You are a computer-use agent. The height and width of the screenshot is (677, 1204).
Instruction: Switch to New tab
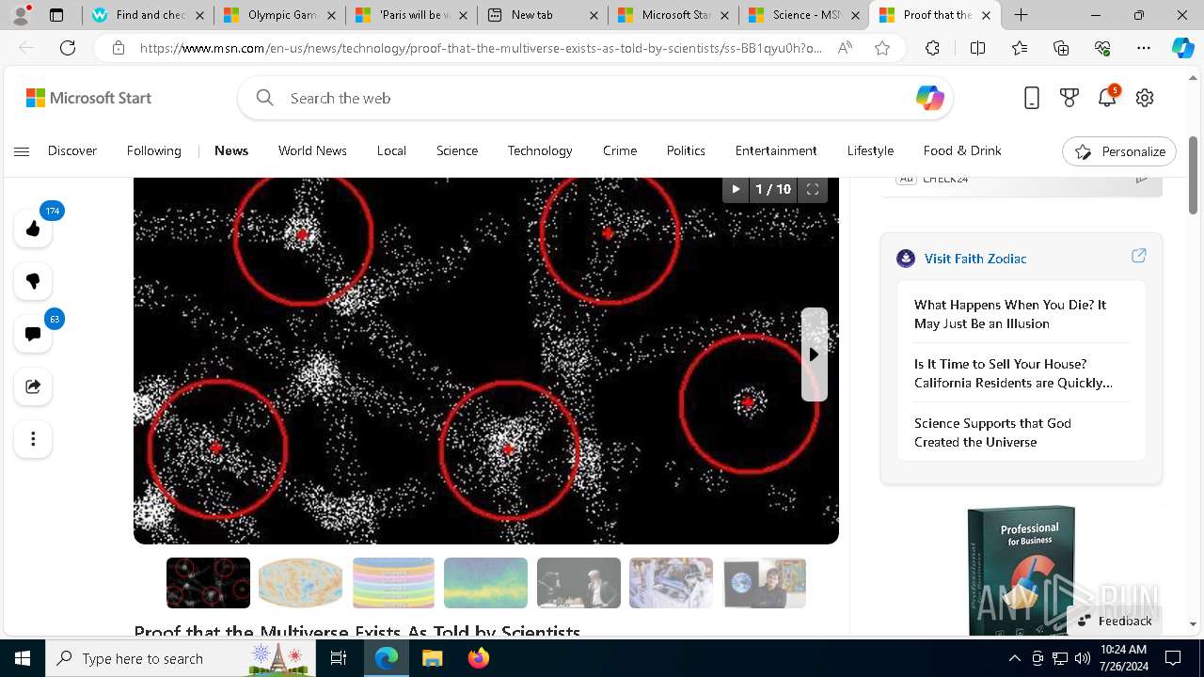click(543, 15)
